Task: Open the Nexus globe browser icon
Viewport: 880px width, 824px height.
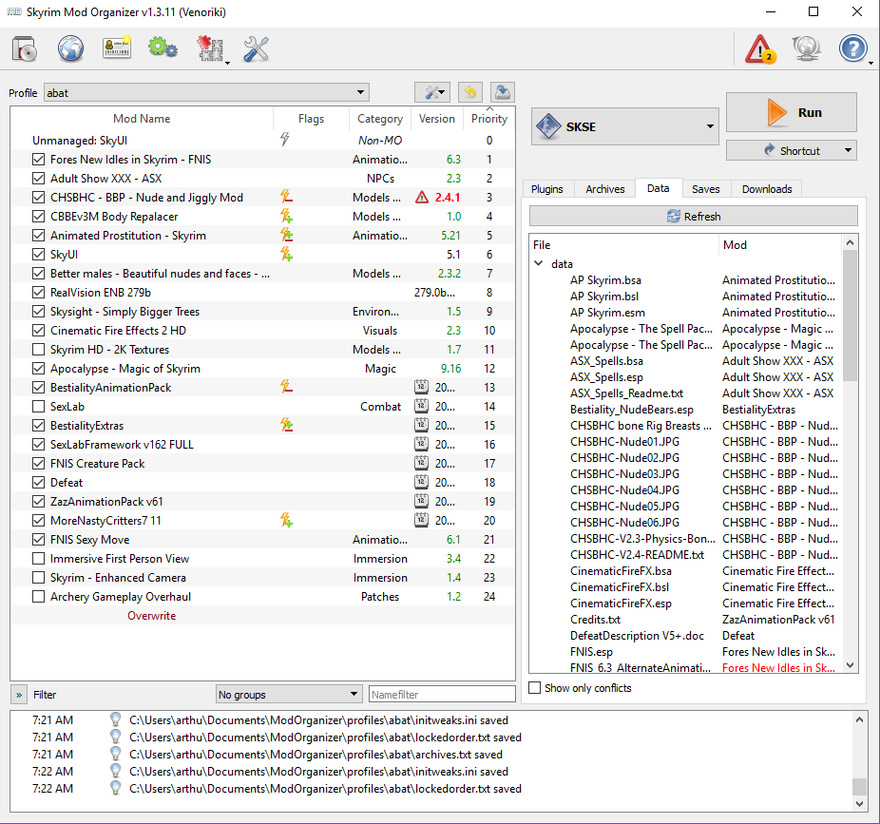Action: coord(70,48)
